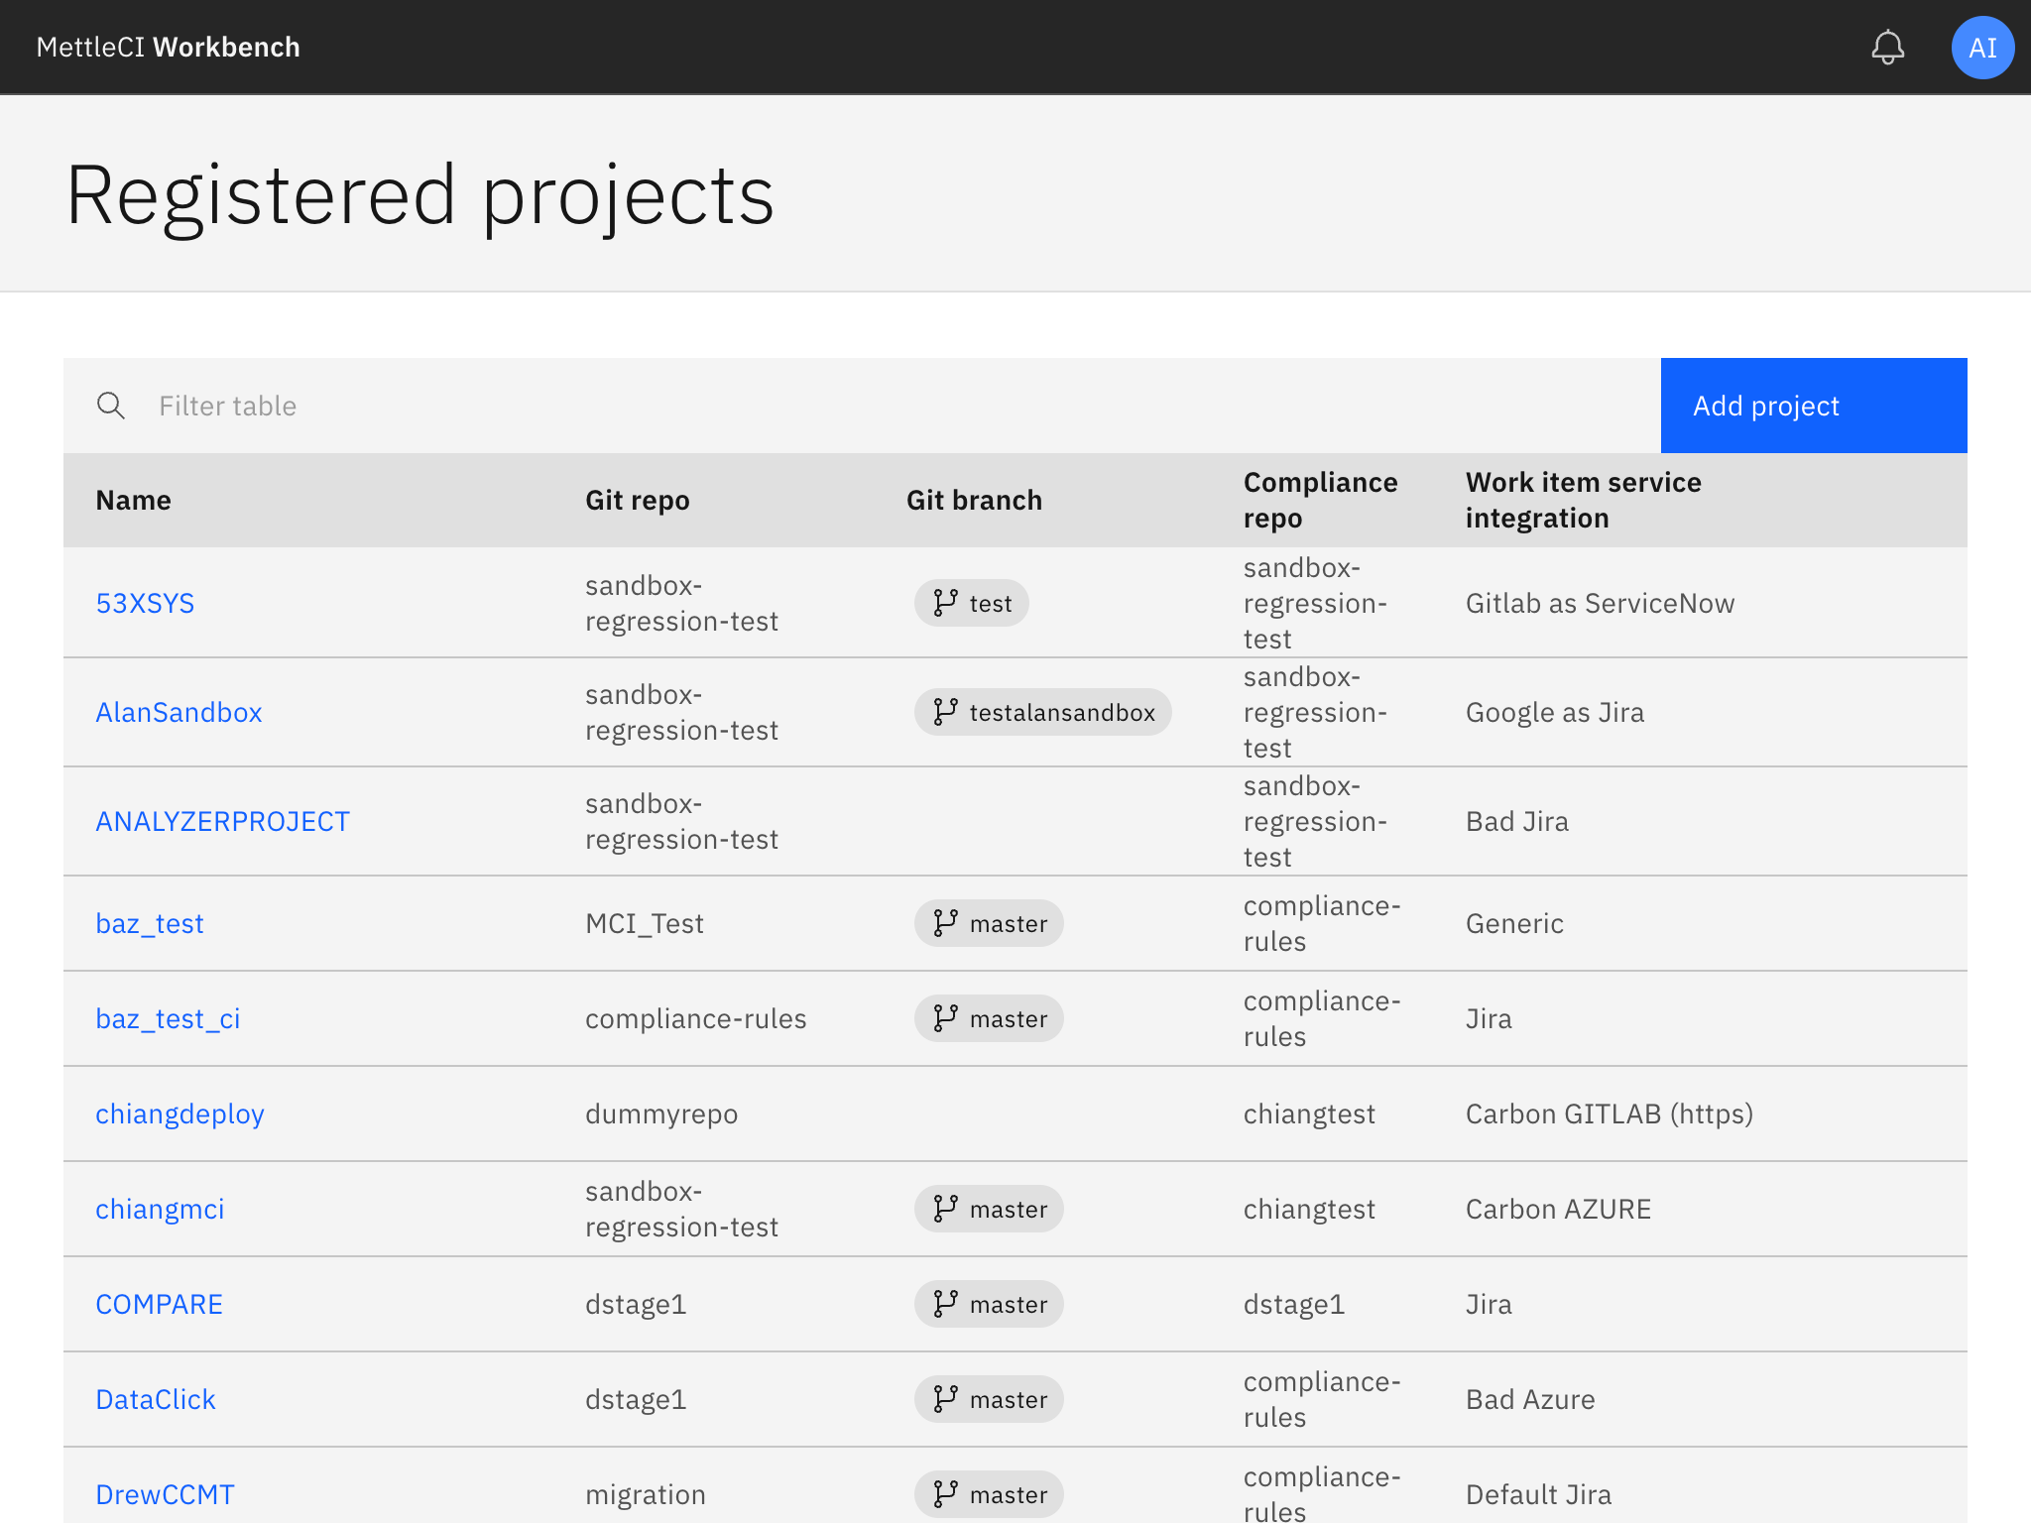Open the baz_test_ci project link
This screenshot has height=1523, width=2031.
pos(168,1018)
